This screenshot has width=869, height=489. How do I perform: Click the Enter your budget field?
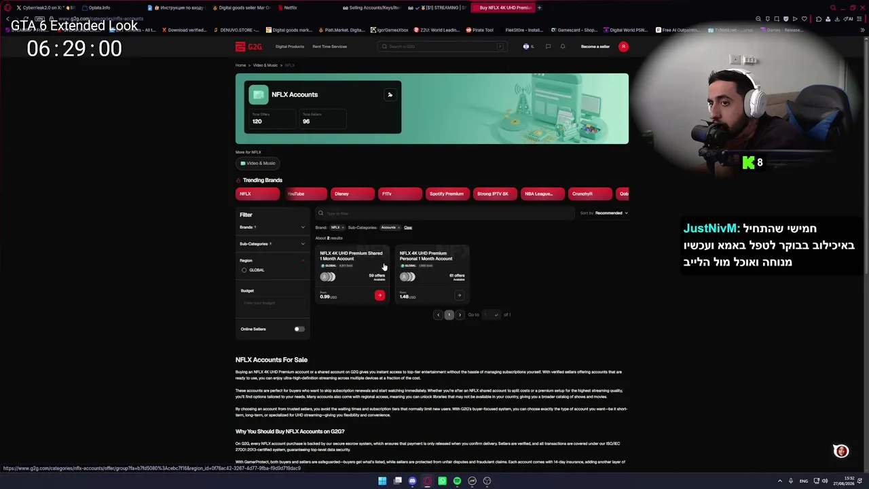tap(272, 302)
